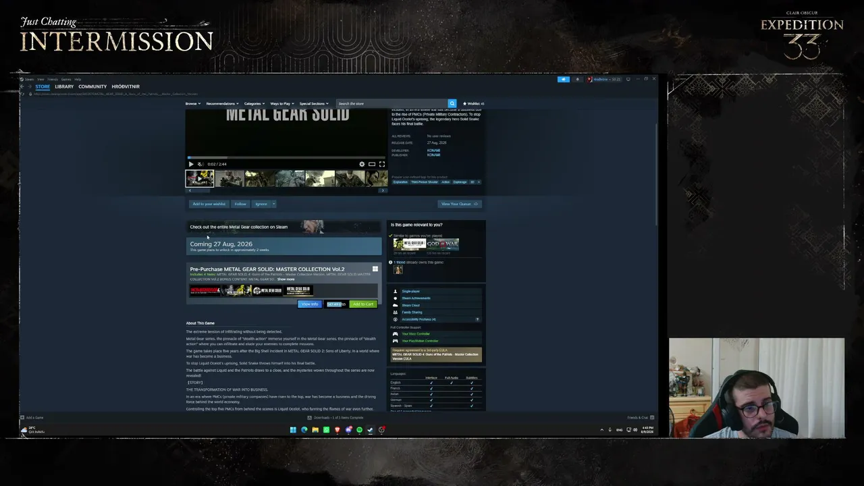Click the accessibility help question mark

click(477, 319)
